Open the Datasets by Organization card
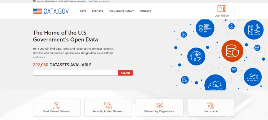The width and height of the screenshot is (268, 120). coord(159,107)
